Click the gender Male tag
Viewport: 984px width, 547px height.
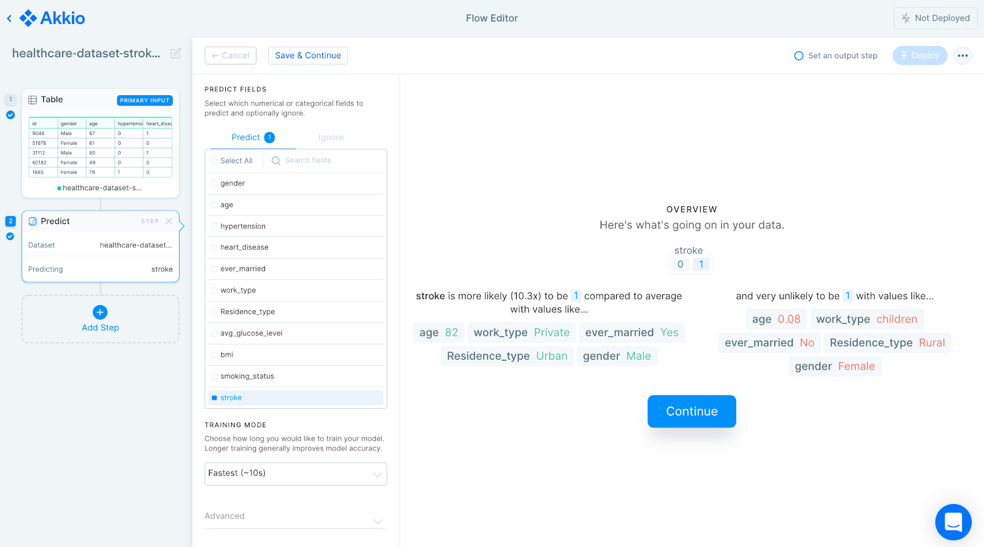[617, 356]
